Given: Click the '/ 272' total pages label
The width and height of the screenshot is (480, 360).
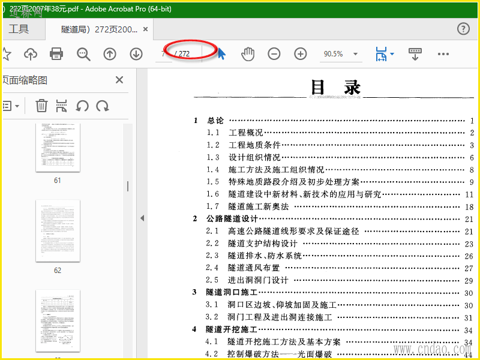Looking at the screenshot, I should [182, 54].
